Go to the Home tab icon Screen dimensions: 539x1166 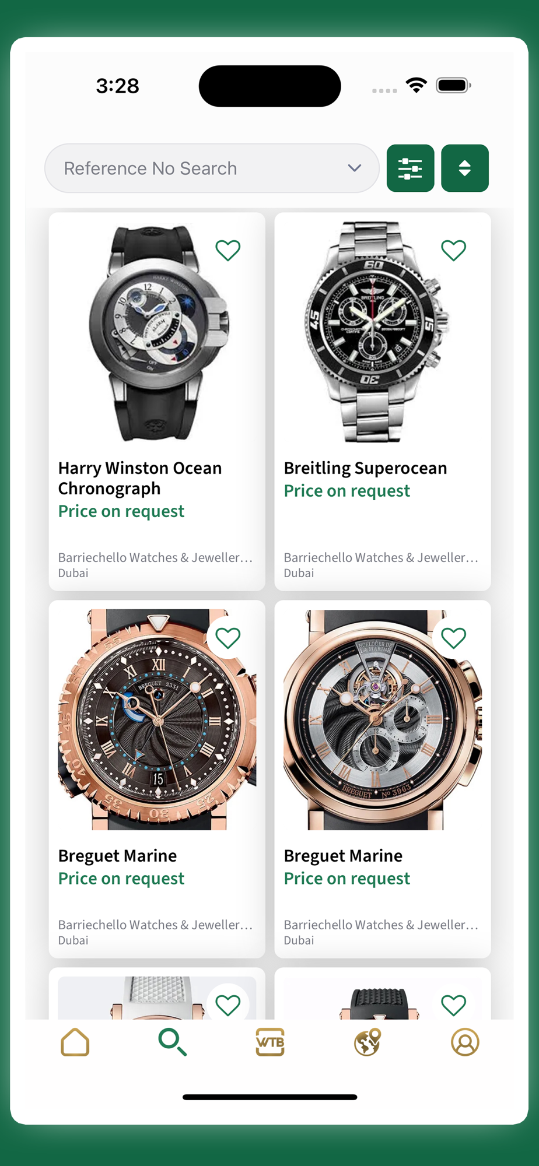click(75, 1042)
